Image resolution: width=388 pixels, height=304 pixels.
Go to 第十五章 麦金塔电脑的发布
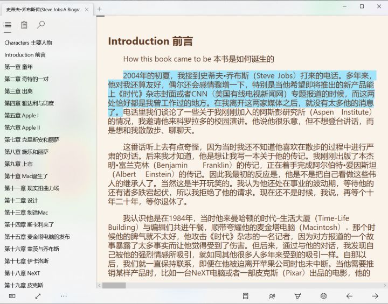tap(37, 237)
